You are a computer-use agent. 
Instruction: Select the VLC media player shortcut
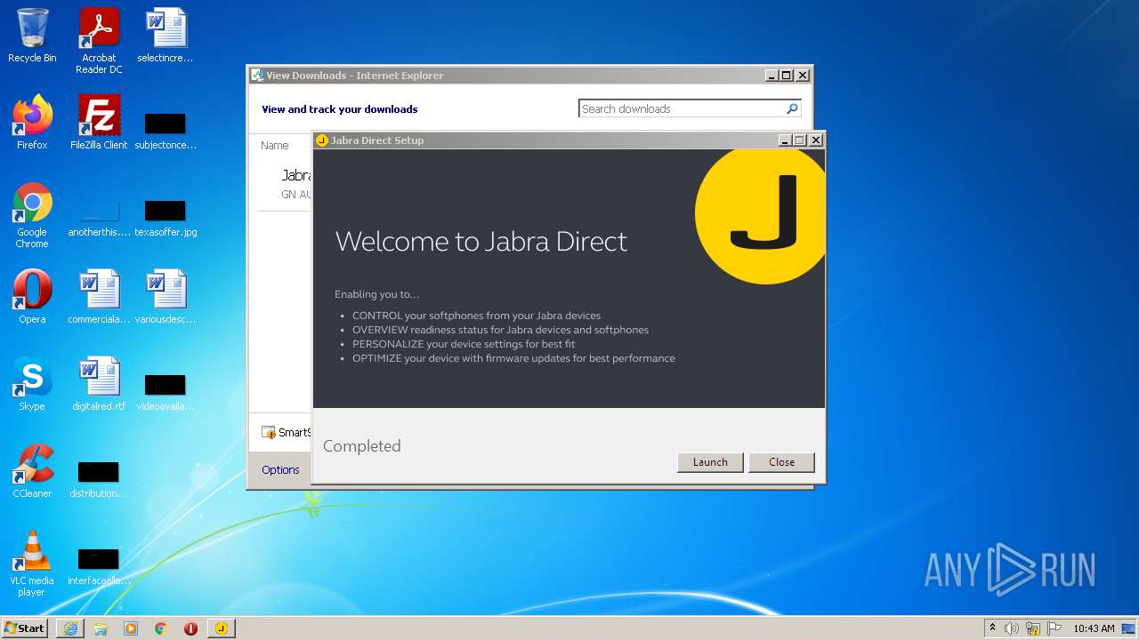[x=32, y=564]
